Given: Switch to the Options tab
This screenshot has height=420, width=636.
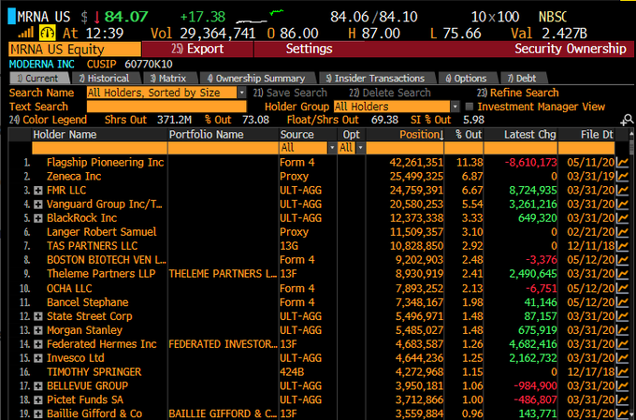Looking at the screenshot, I should [x=467, y=79].
